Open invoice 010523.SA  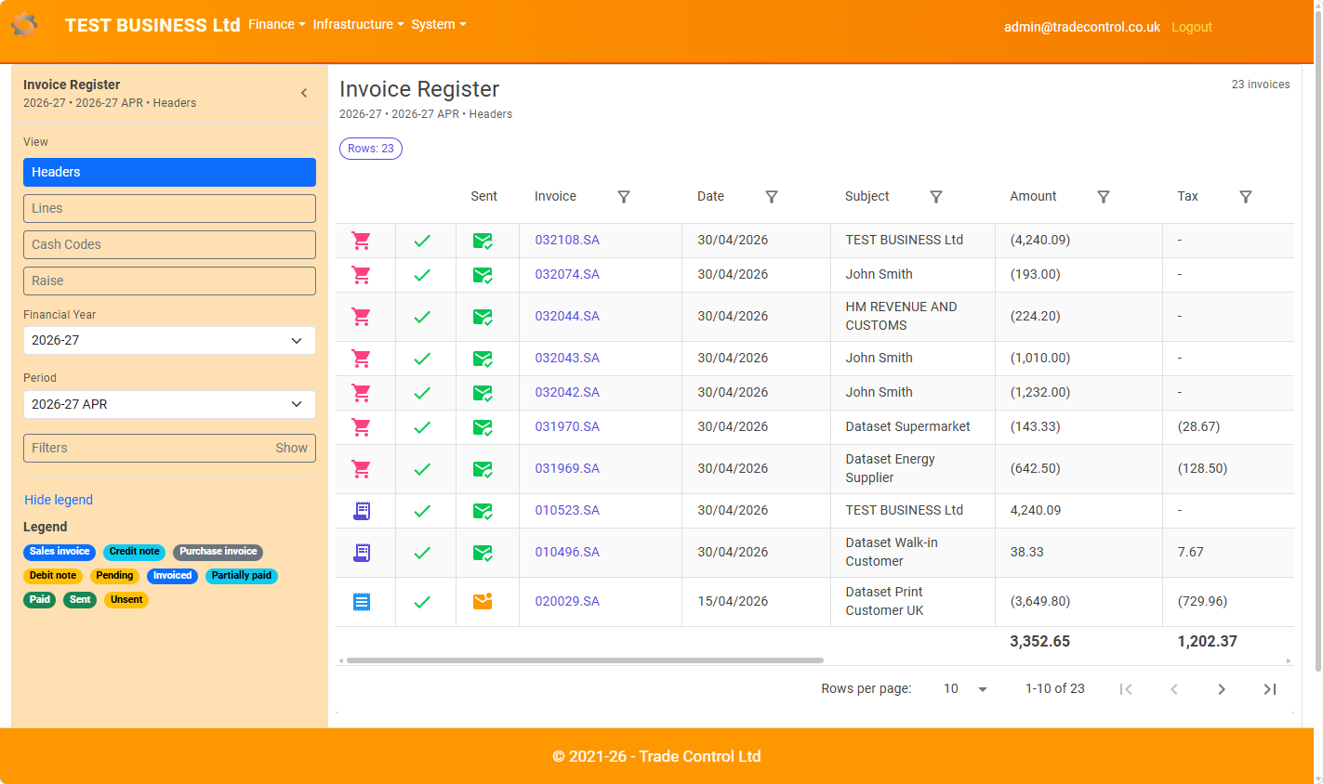coord(567,510)
